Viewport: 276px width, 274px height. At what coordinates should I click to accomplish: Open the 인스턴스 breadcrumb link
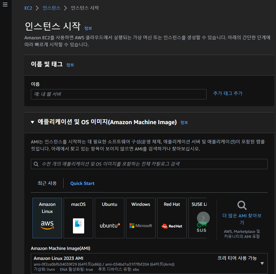click(52, 8)
